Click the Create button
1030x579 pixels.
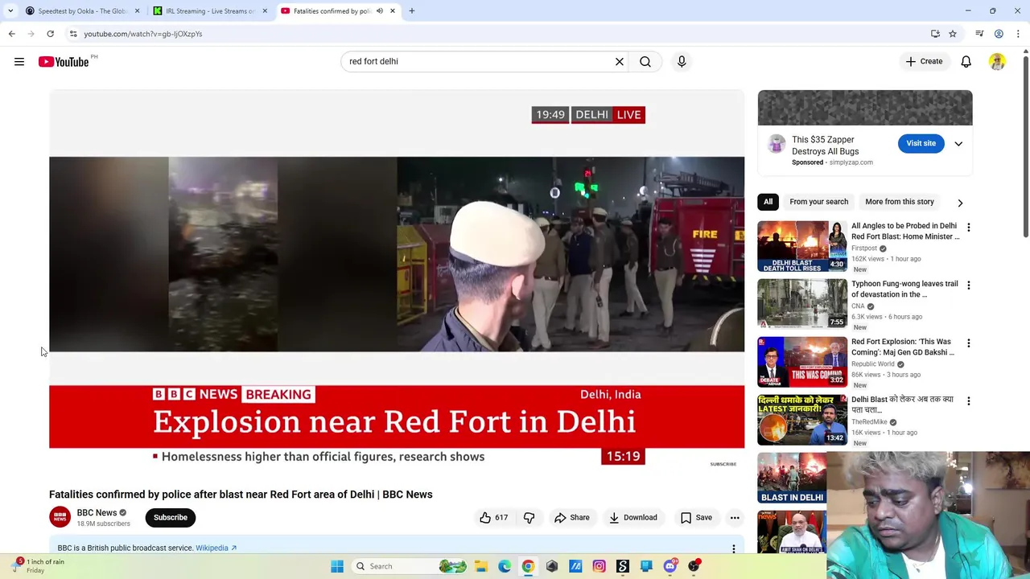tap(924, 61)
